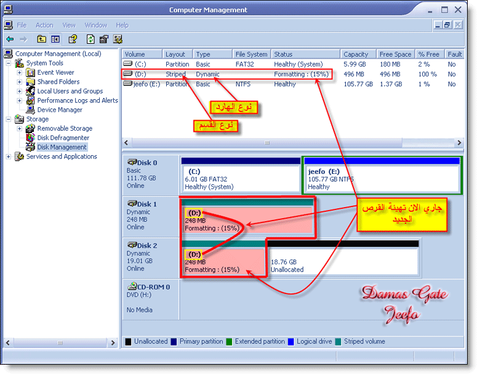The height and width of the screenshot is (374, 477).
Task: Expand the Performance Logs and Alerts node
Action: point(20,100)
